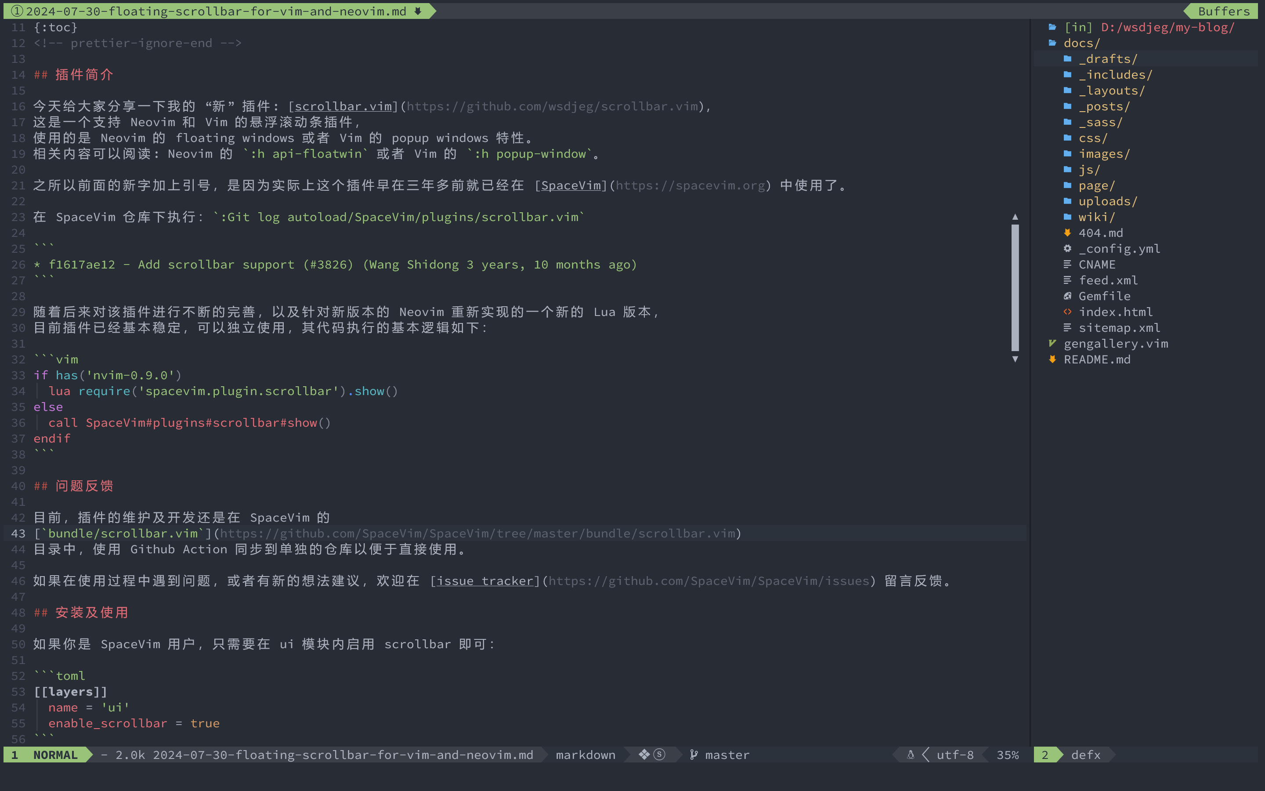The width and height of the screenshot is (1265, 791).
Task: Click the "## 问题反馈" heading
Action: tap(74, 486)
